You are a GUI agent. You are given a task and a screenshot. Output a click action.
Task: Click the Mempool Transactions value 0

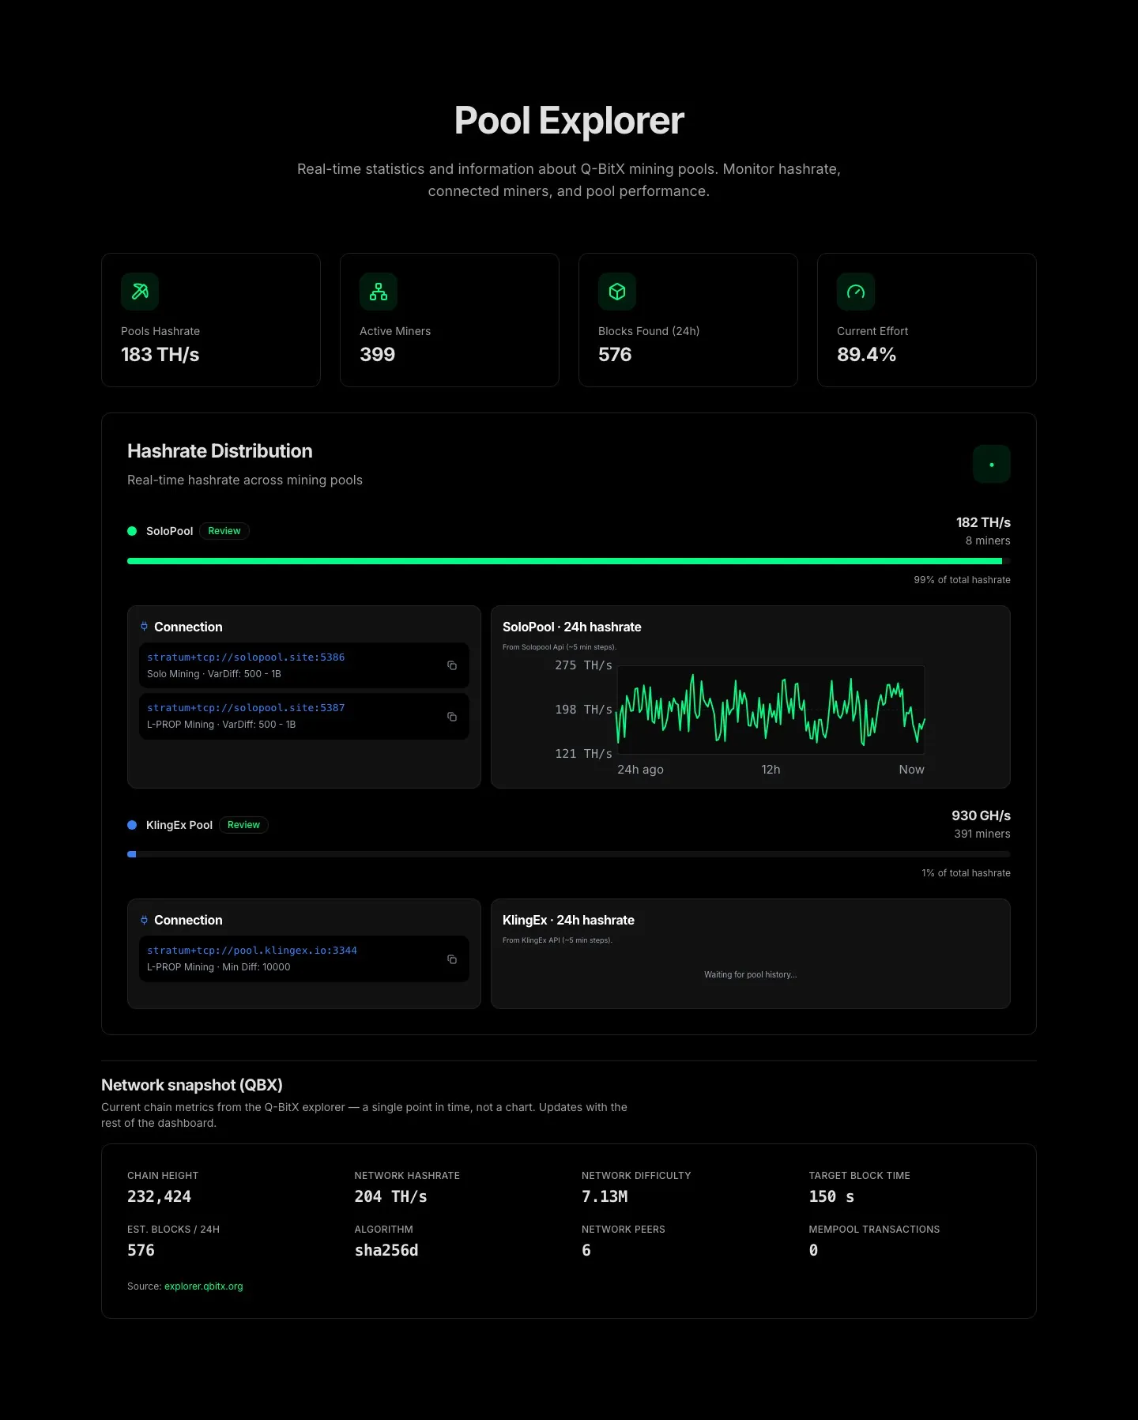pos(813,1250)
